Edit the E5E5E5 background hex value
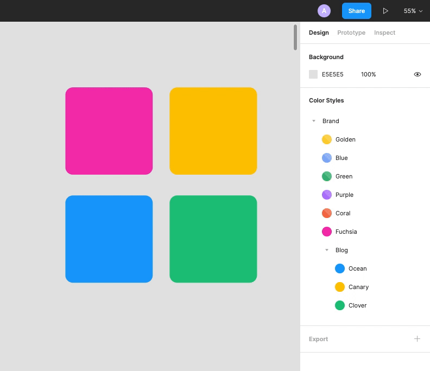This screenshot has width=430, height=371. (x=332, y=74)
